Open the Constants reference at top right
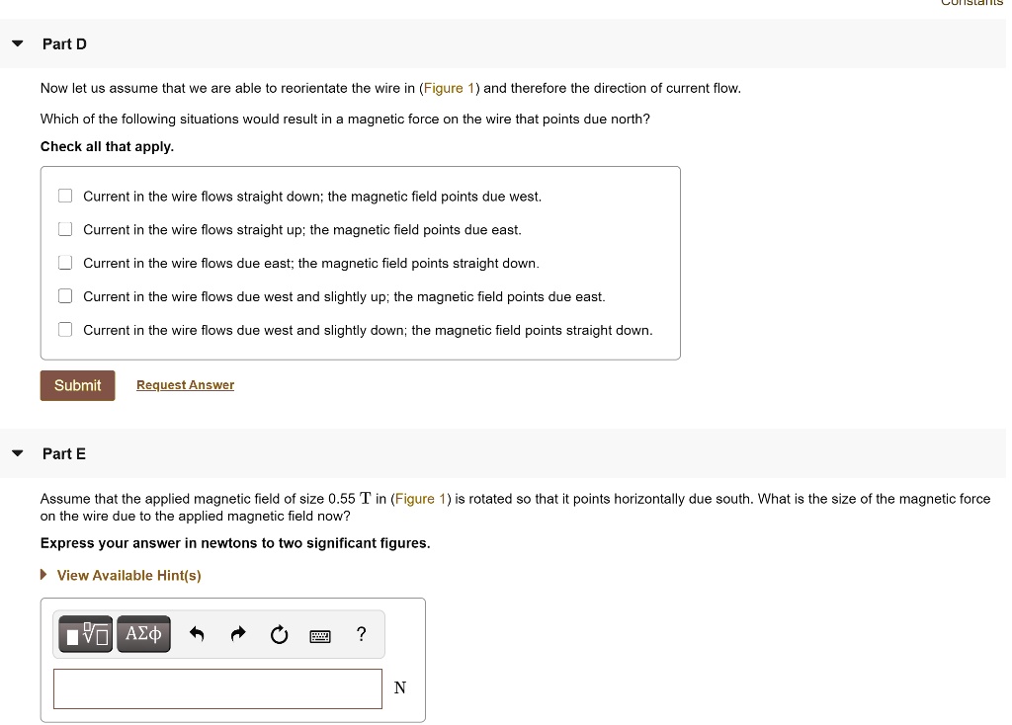Viewport: 1012px width, 725px height. tap(971, 3)
